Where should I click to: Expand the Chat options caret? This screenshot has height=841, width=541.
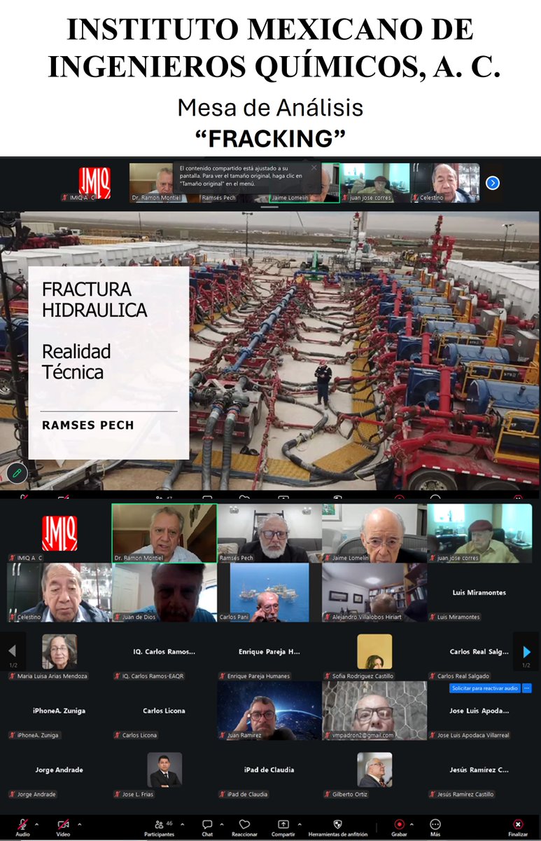click(222, 824)
